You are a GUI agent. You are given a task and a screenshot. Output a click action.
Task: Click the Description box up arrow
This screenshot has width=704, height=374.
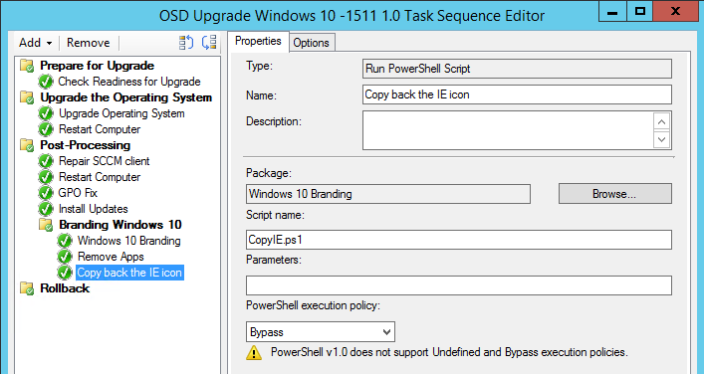(661, 121)
